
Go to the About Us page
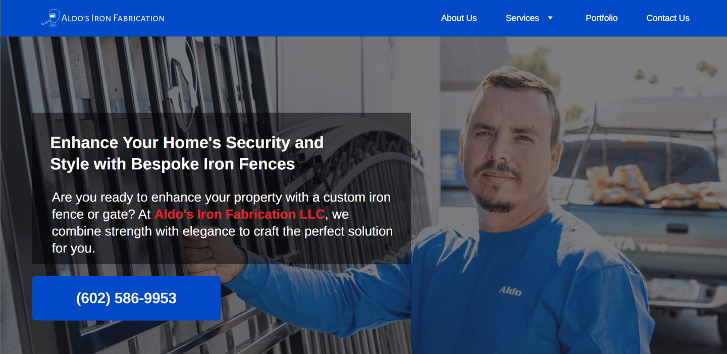tap(458, 18)
